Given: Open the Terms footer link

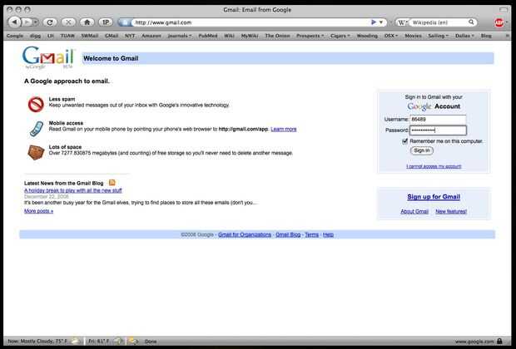Looking at the screenshot, I should click(311, 234).
